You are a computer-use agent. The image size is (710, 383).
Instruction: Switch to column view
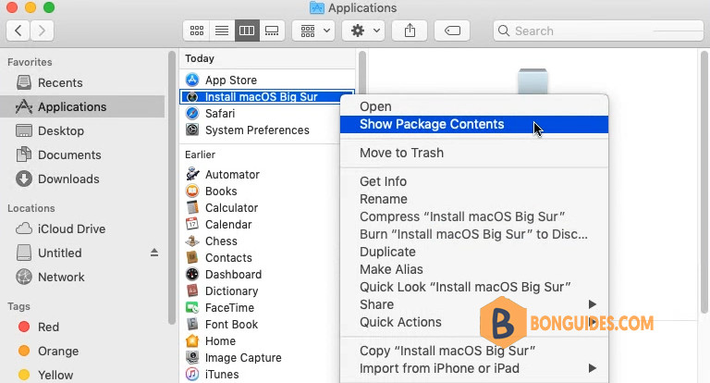click(x=247, y=31)
